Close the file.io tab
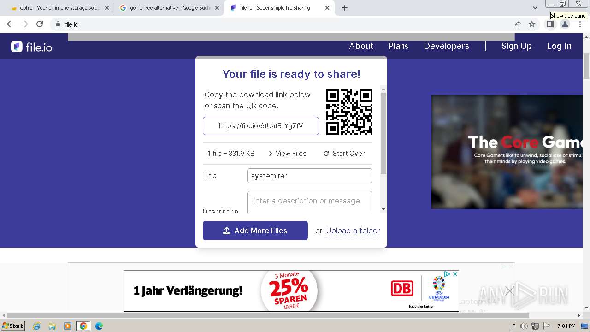 pos(327,8)
